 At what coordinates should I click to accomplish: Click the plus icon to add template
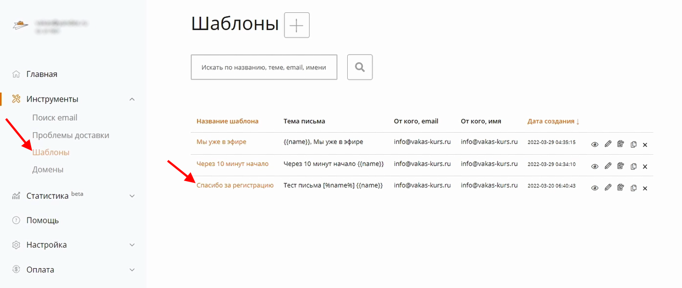[x=297, y=25]
